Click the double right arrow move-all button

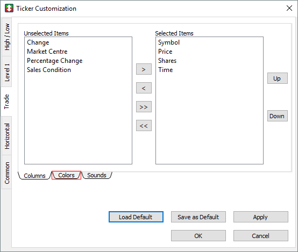(144, 107)
